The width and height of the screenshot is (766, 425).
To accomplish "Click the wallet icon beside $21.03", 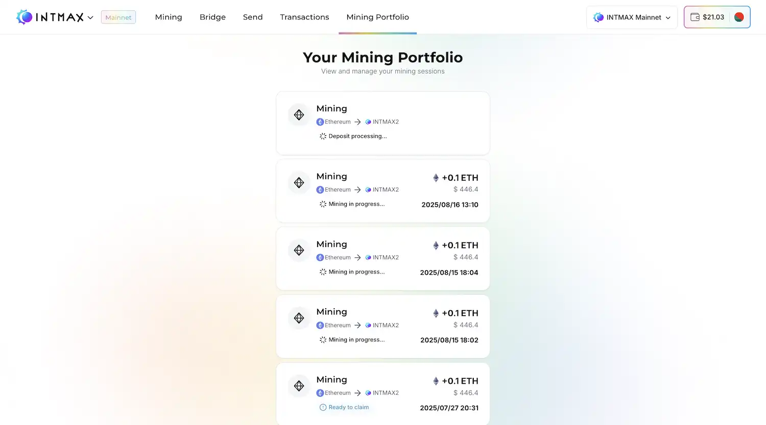I will click(695, 17).
